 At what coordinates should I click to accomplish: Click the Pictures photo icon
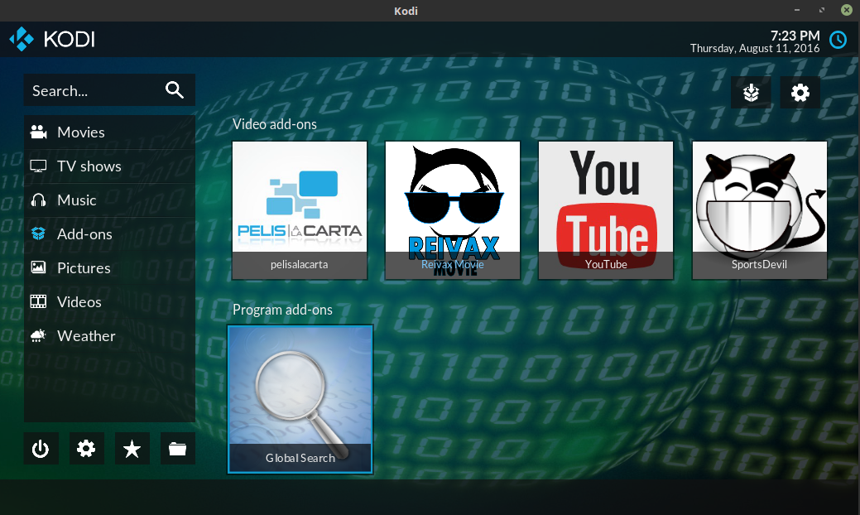(38, 267)
